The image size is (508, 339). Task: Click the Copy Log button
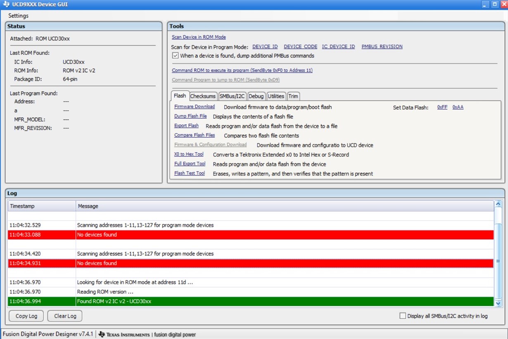click(x=26, y=316)
